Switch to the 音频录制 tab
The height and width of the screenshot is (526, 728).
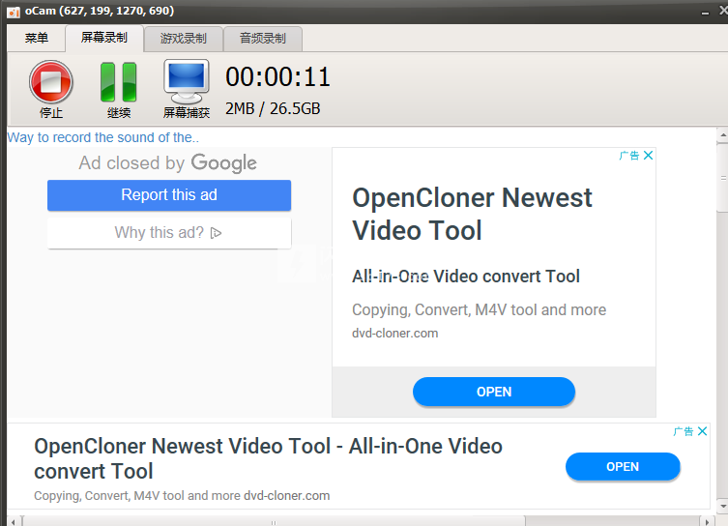[263, 39]
